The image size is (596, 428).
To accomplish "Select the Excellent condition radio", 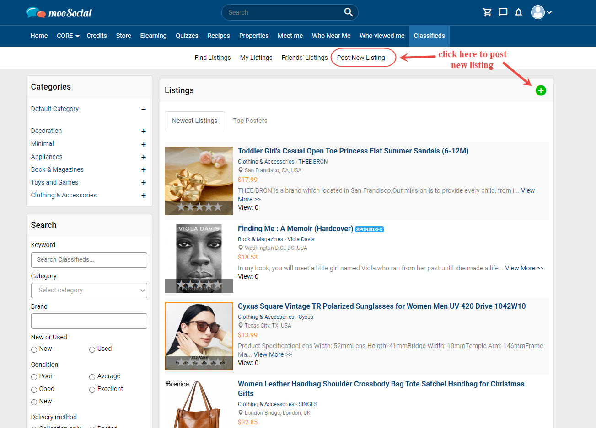I will (92, 390).
